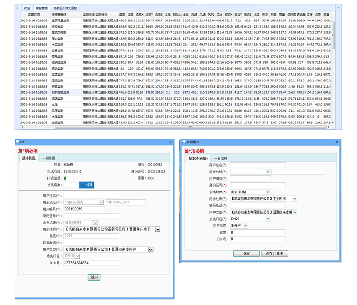The width and height of the screenshot is (357, 305).
Task: Focus address detail field in 新增用户 dialog
Action: pos(298,172)
